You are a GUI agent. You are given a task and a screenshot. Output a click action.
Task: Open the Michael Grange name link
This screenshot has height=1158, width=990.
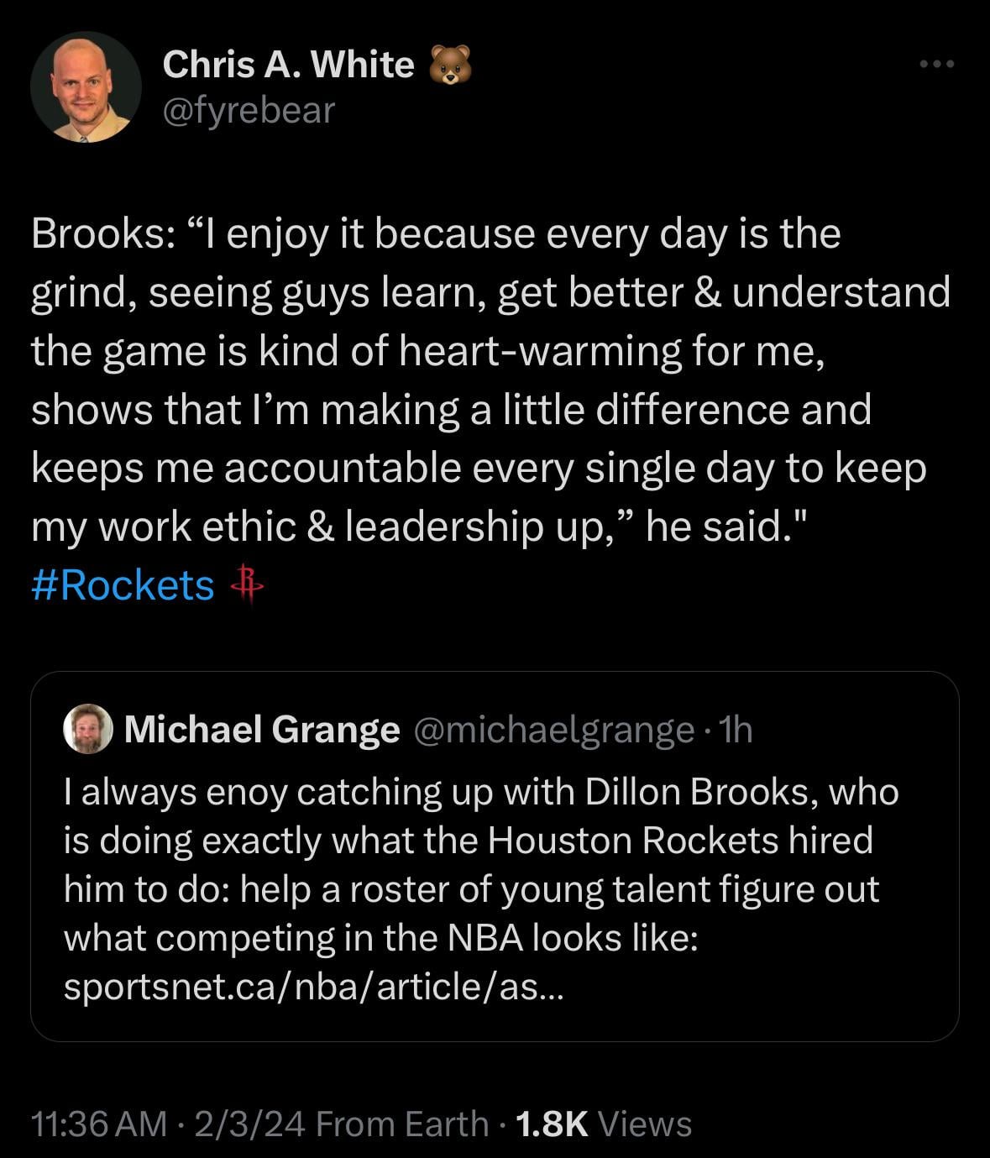tap(262, 729)
